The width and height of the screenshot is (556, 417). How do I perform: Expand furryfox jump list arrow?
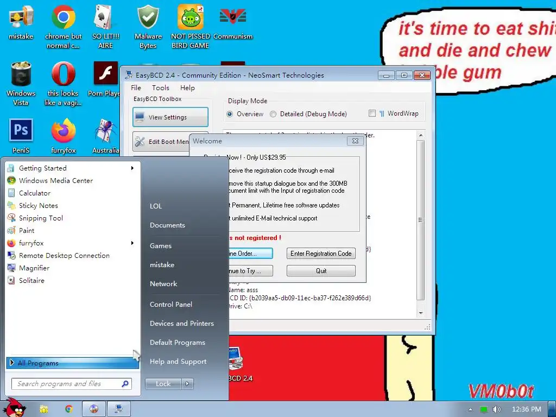(132, 243)
